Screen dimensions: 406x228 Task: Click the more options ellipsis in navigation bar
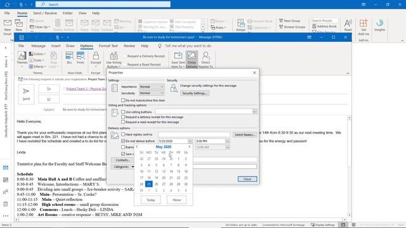click(6, 215)
